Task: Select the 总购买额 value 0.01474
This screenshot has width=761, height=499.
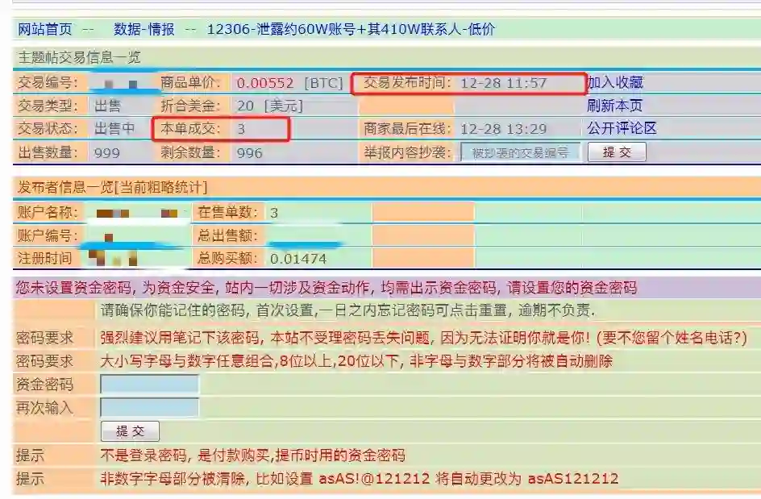Action: (298, 259)
